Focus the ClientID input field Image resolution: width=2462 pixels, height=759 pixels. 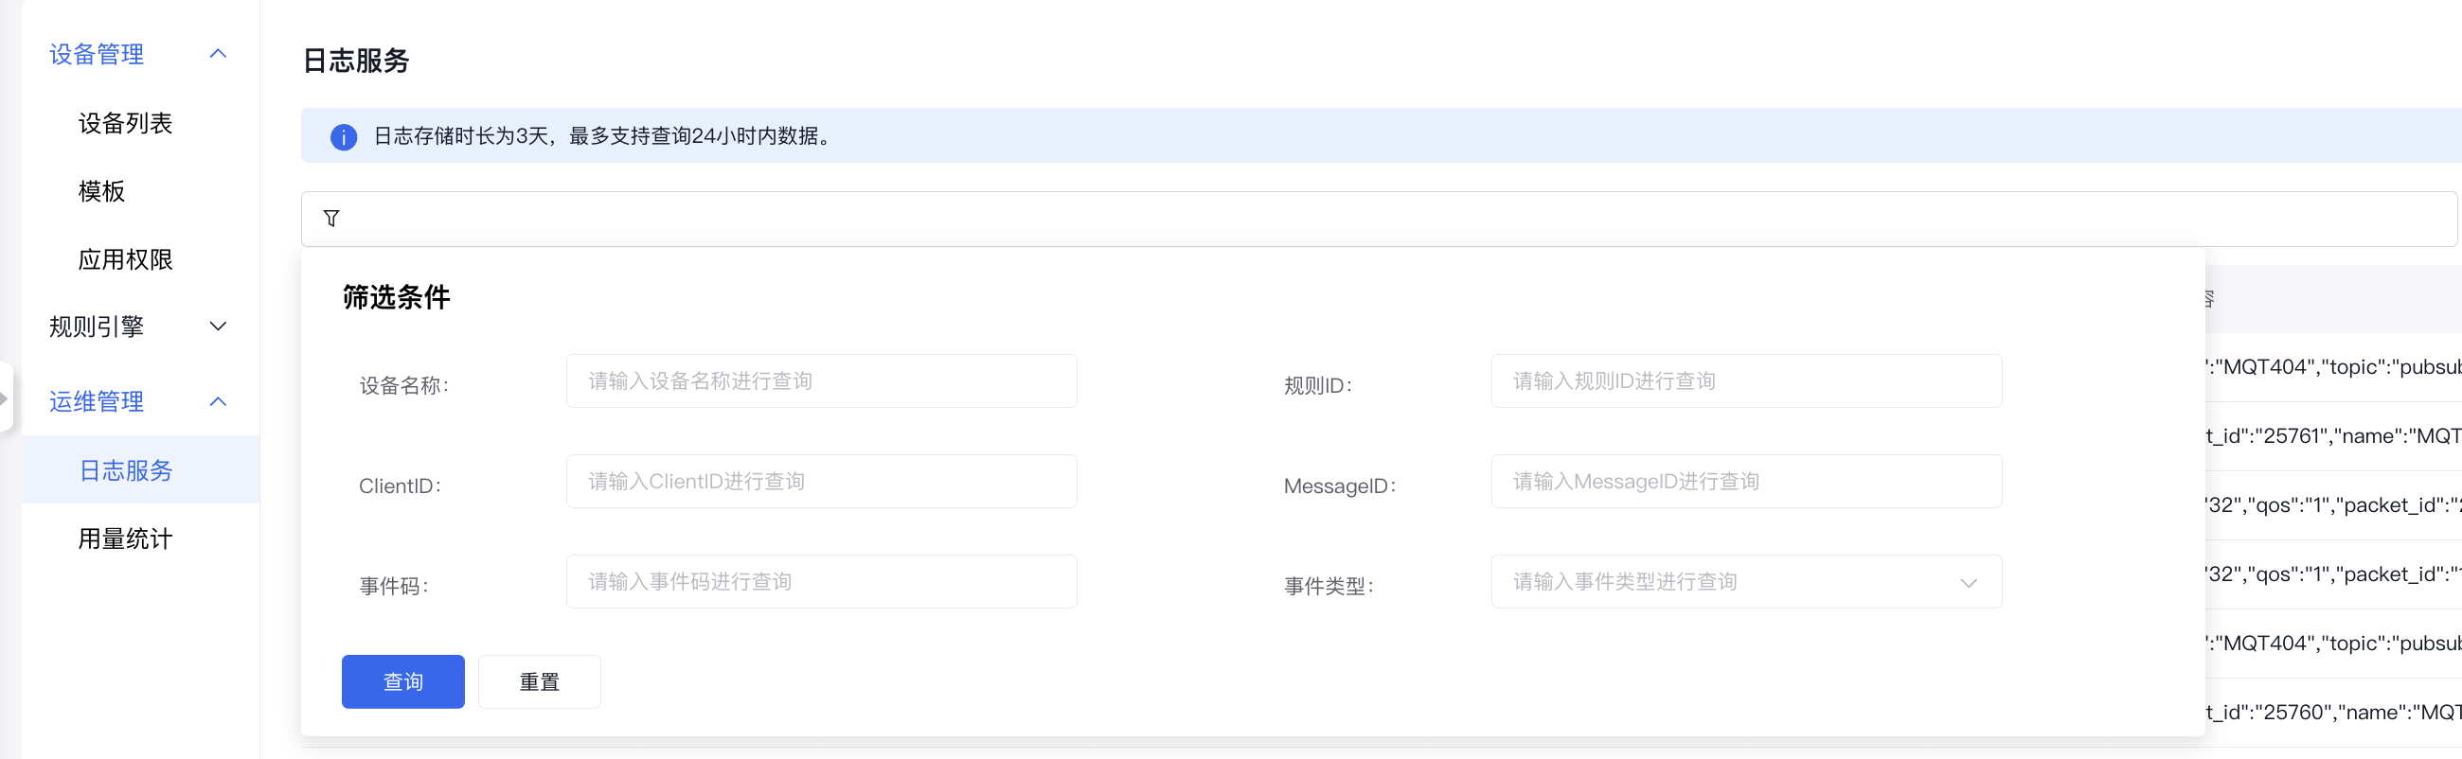pyautogui.click(x=821, y=481)
